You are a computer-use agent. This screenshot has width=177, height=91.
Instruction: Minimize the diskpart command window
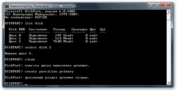151,5
